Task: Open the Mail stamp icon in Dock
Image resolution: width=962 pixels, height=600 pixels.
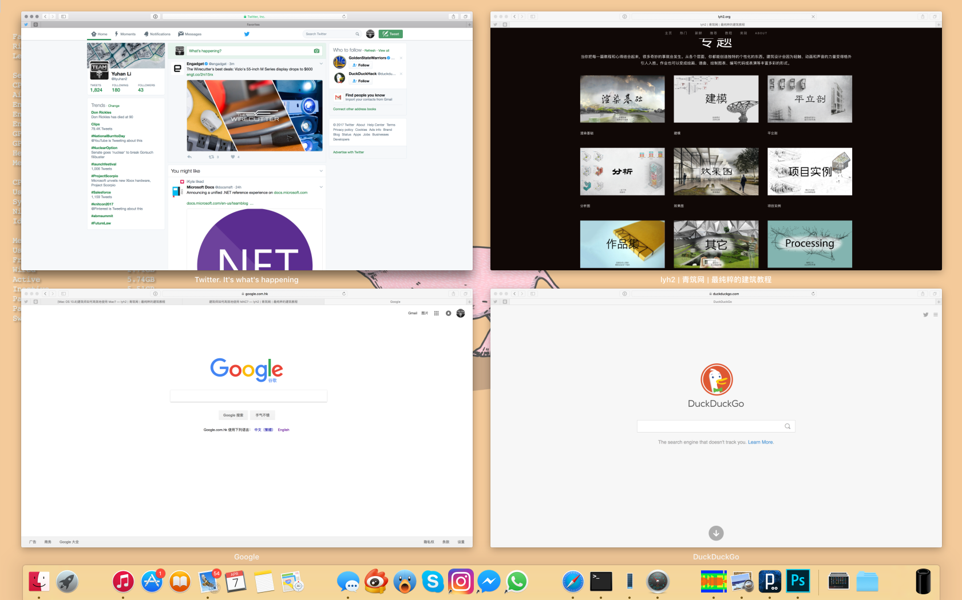Action: coord(208,582)
